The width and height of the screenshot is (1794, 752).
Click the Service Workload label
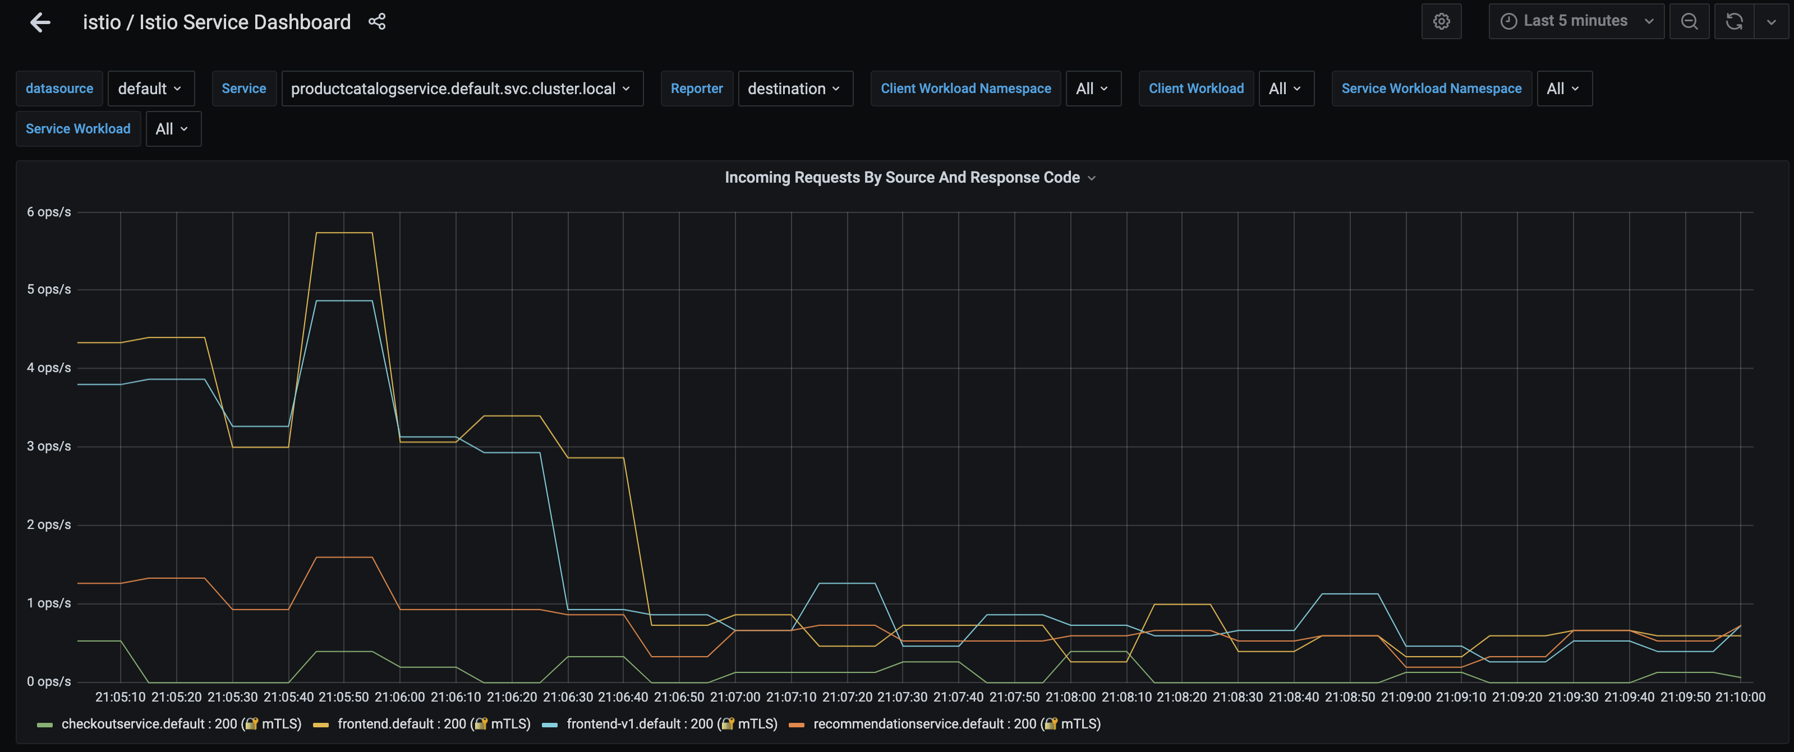[x=78, y=129]
